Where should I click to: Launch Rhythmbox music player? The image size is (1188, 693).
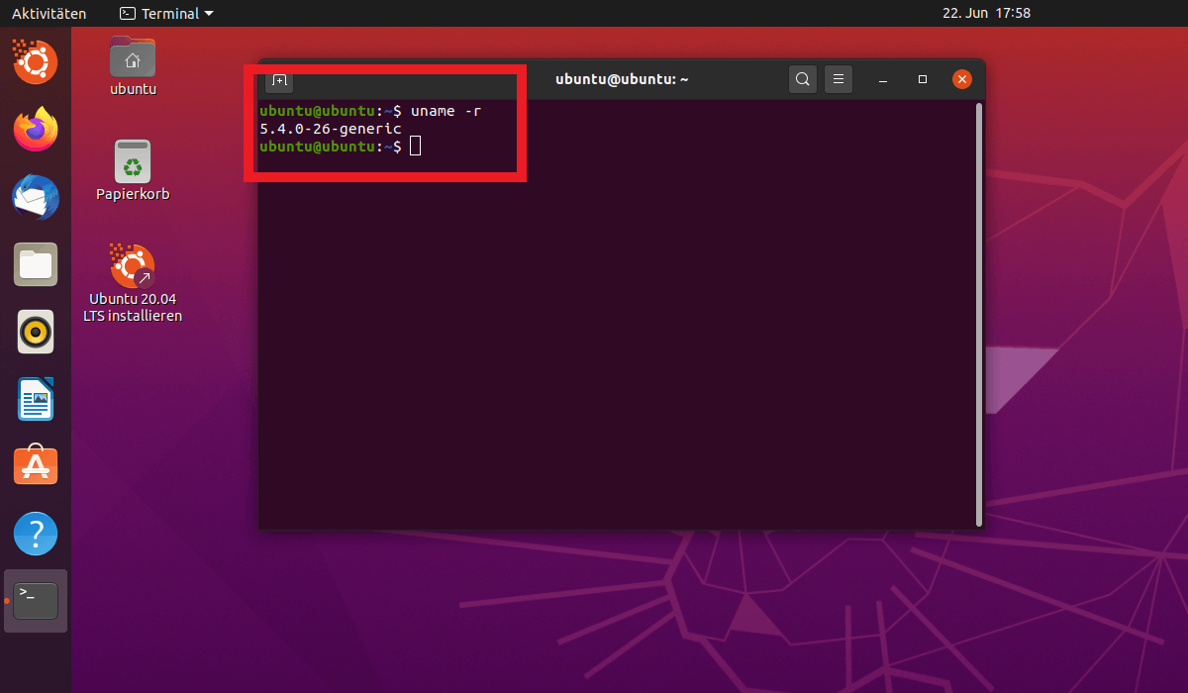point(36,332)
